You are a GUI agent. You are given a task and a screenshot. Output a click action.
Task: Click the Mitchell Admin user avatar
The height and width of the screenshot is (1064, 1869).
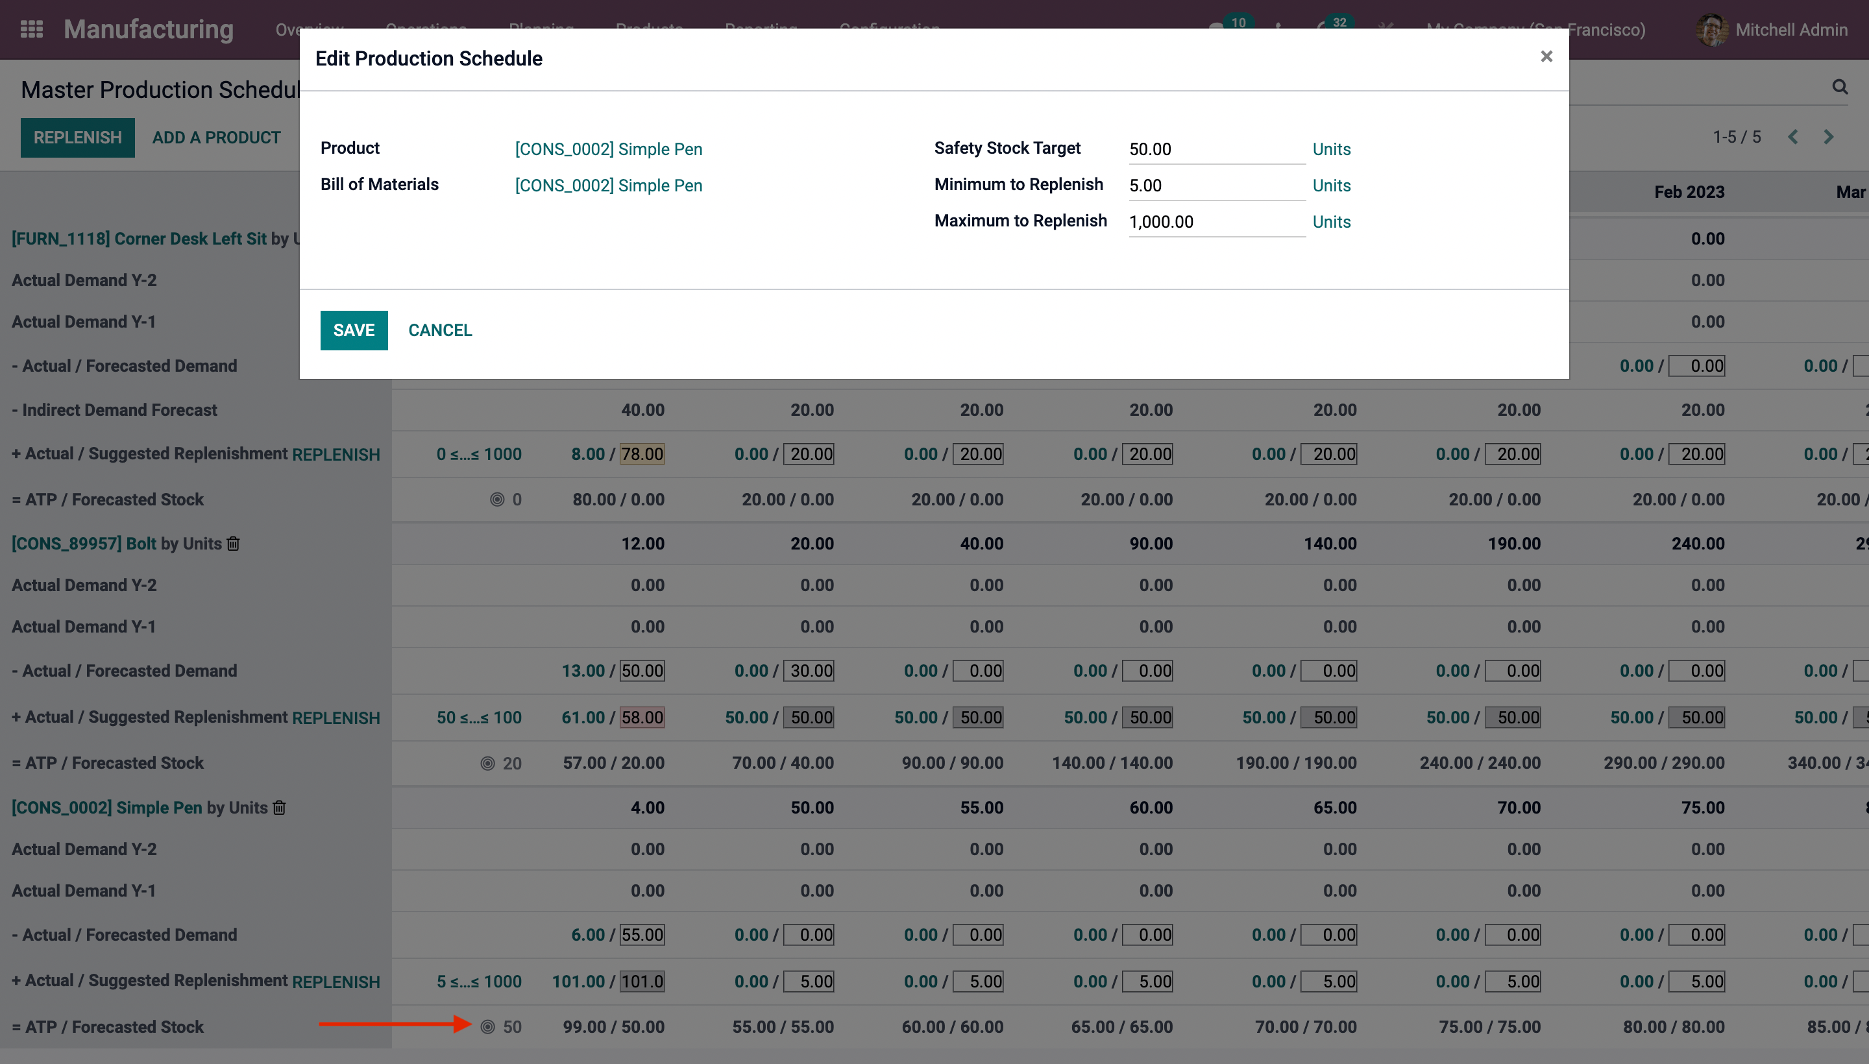click(x=1711, y=29)
